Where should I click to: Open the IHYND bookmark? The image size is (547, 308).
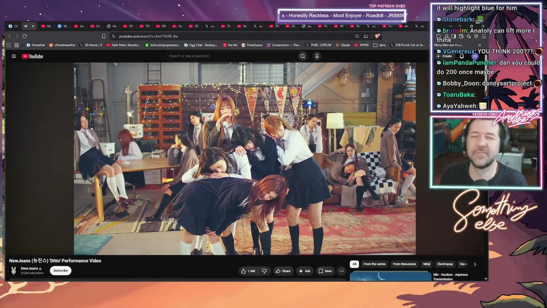[362, 45]
